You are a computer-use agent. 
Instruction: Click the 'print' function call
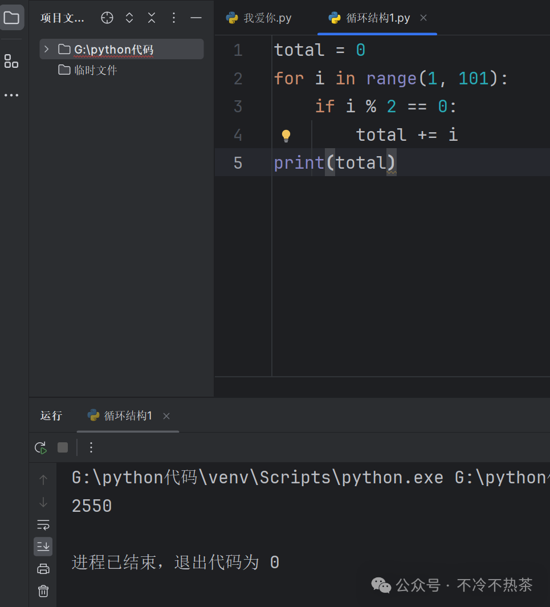(x=299, y=163)
